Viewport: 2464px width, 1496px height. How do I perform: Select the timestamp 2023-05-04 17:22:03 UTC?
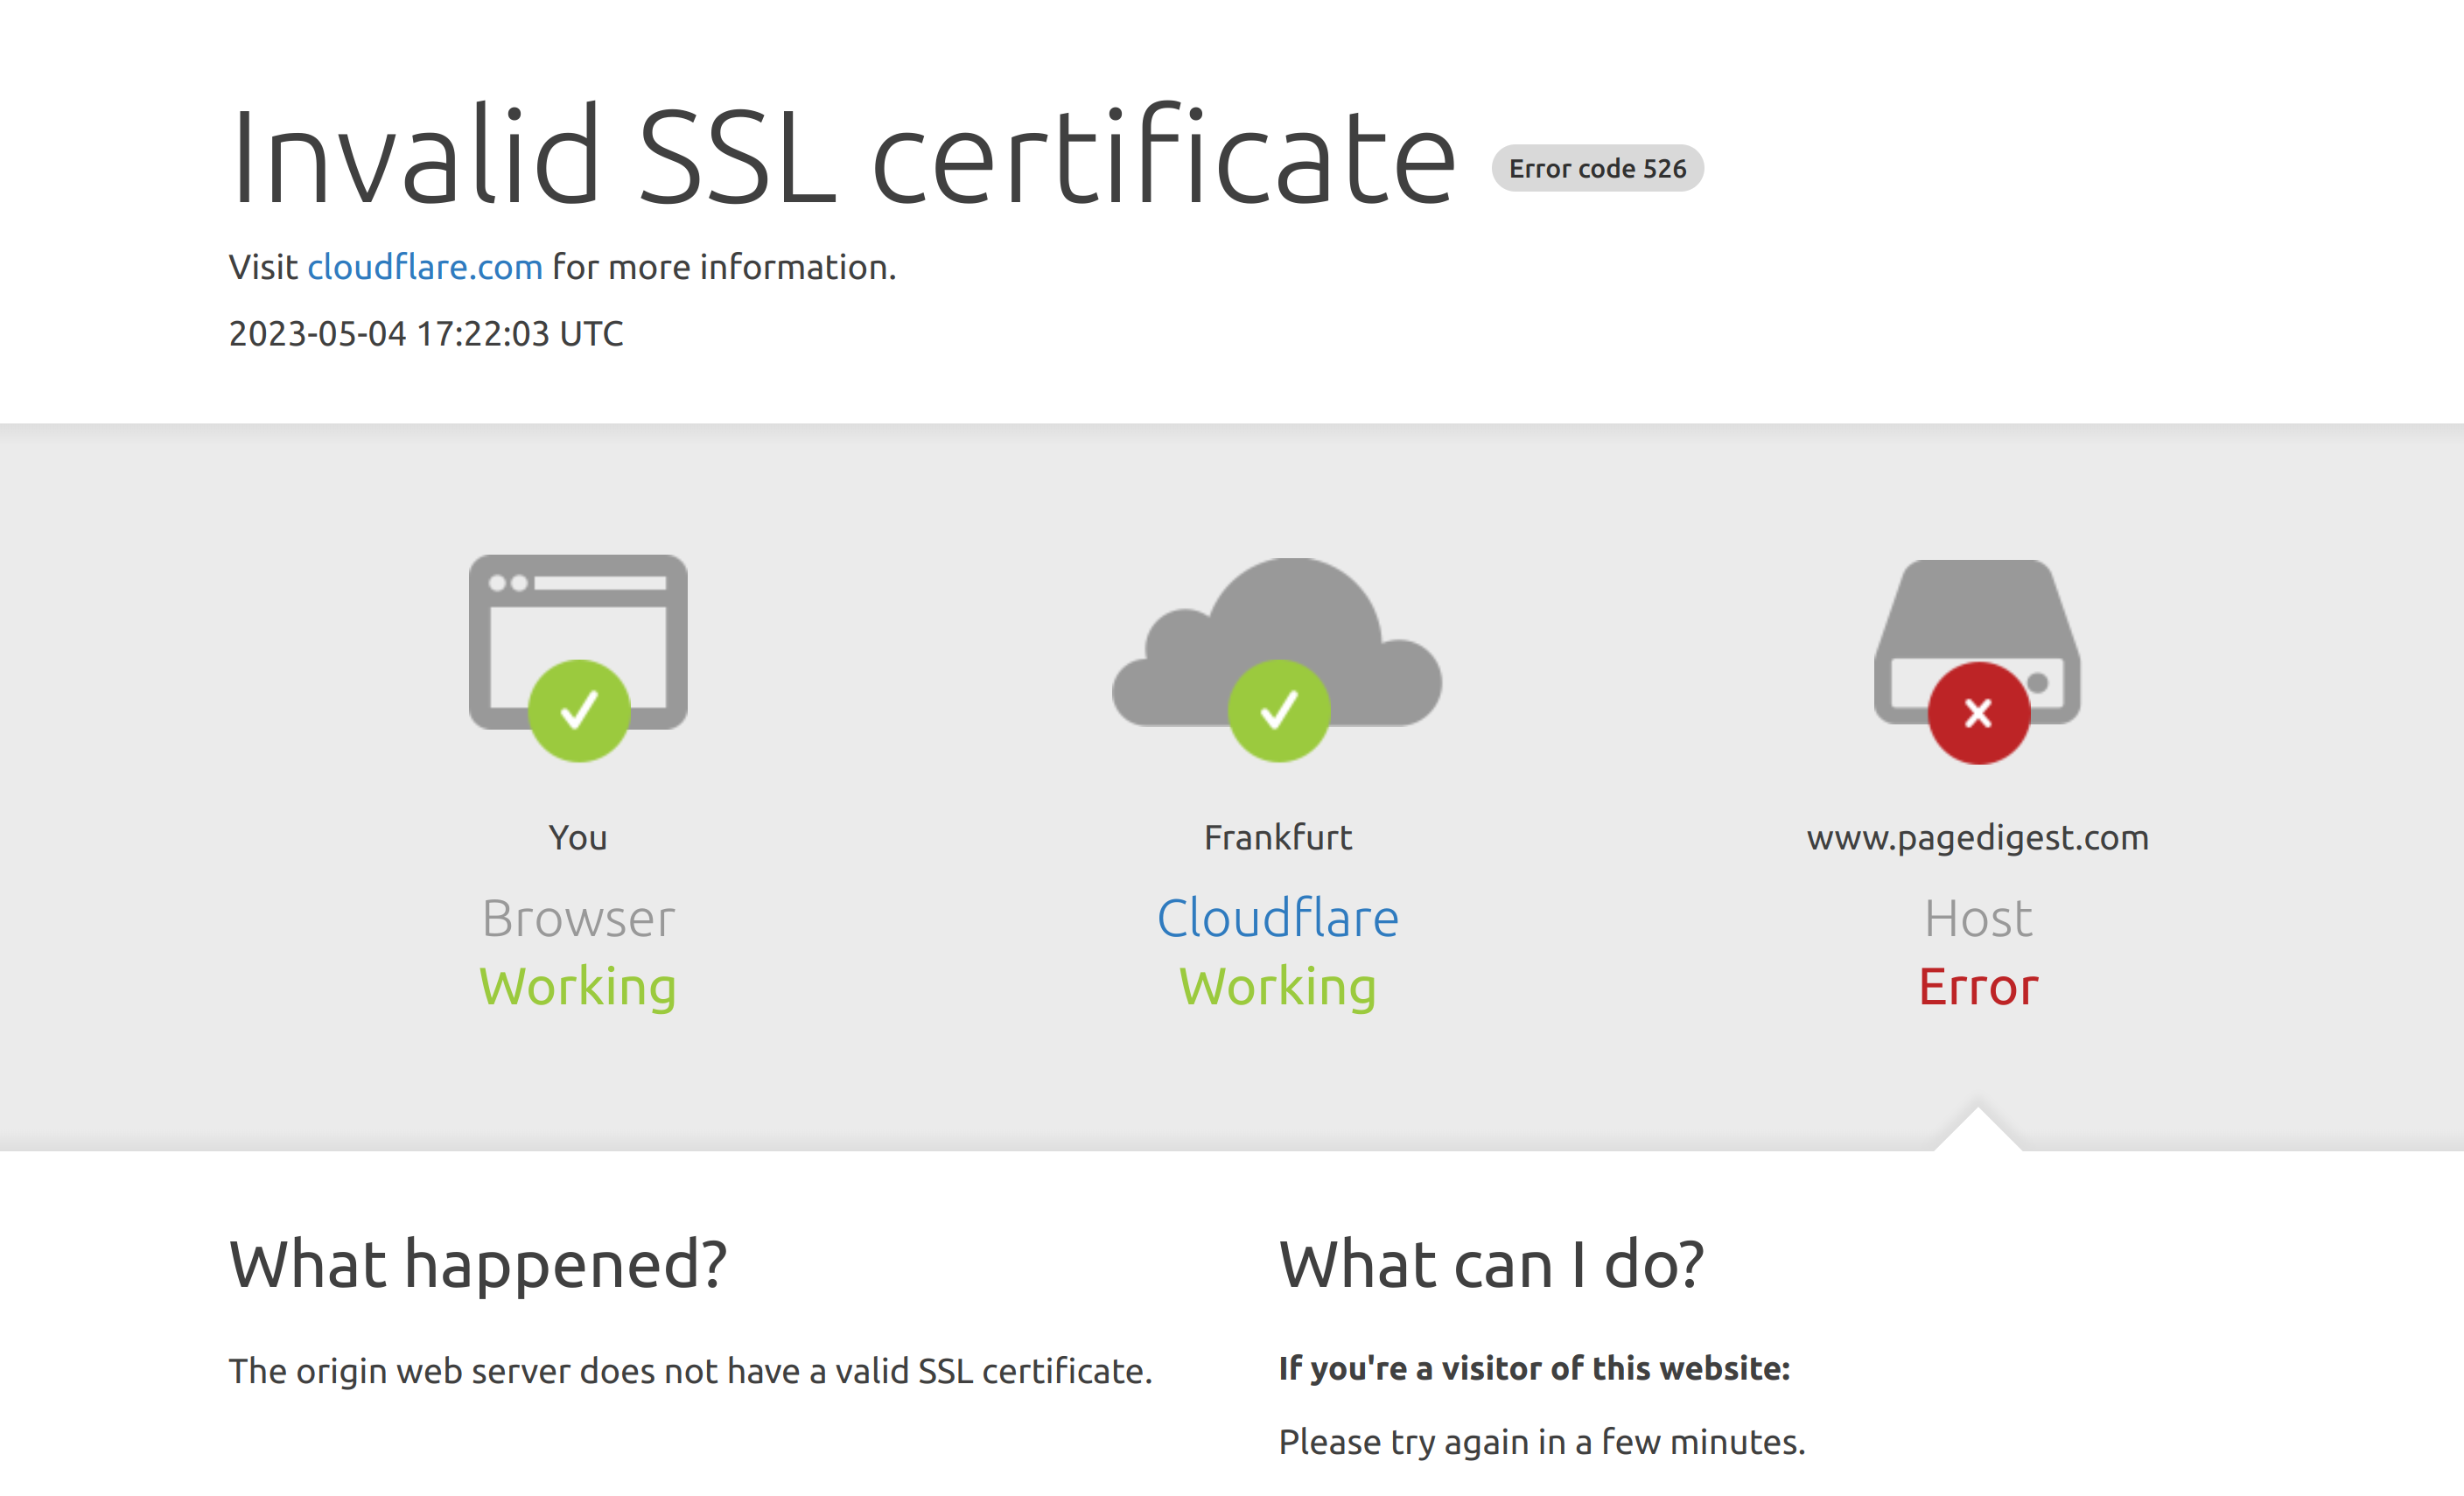tap(426, 333)
